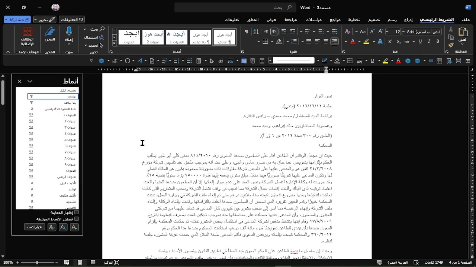The image size is (476, 267).
Task: Open the Editor (المحرر) pen icon
Action: 50,32
